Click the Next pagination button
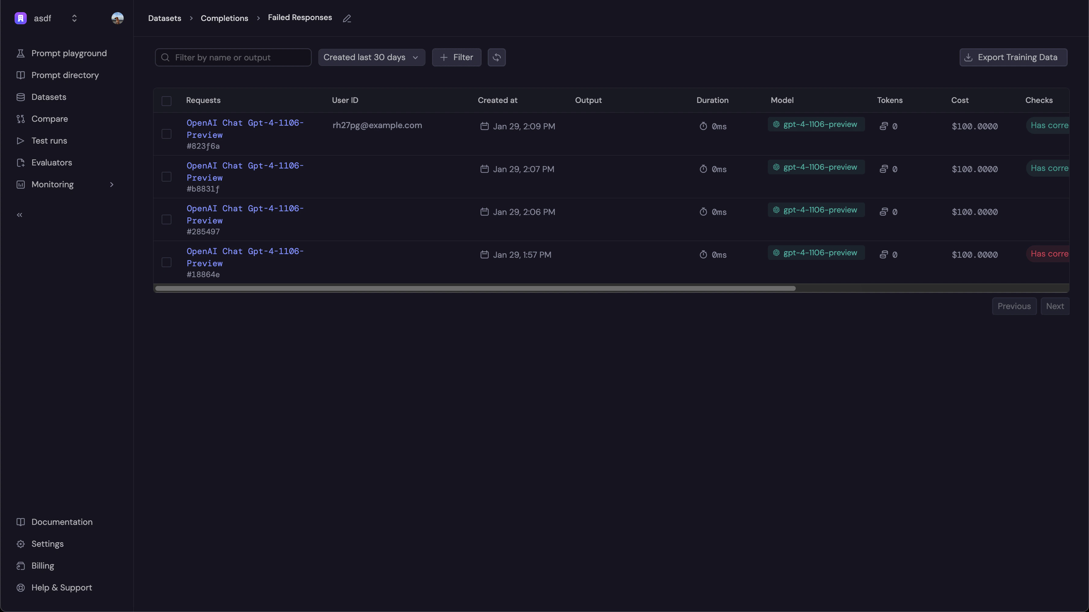1089x612 pixels. (1055, 306)
